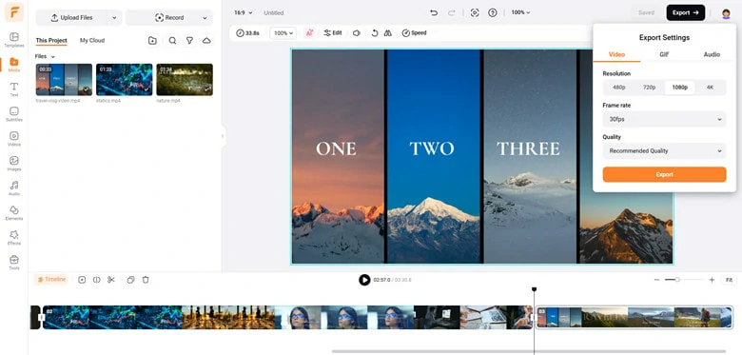The height and width of the screenshot is (355, 742).
Task: Delete the clip with trash icon
Action: pos(146,280)
